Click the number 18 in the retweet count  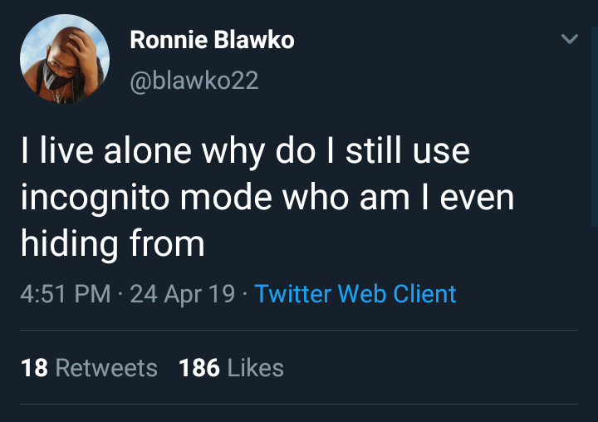click(34, 368)
